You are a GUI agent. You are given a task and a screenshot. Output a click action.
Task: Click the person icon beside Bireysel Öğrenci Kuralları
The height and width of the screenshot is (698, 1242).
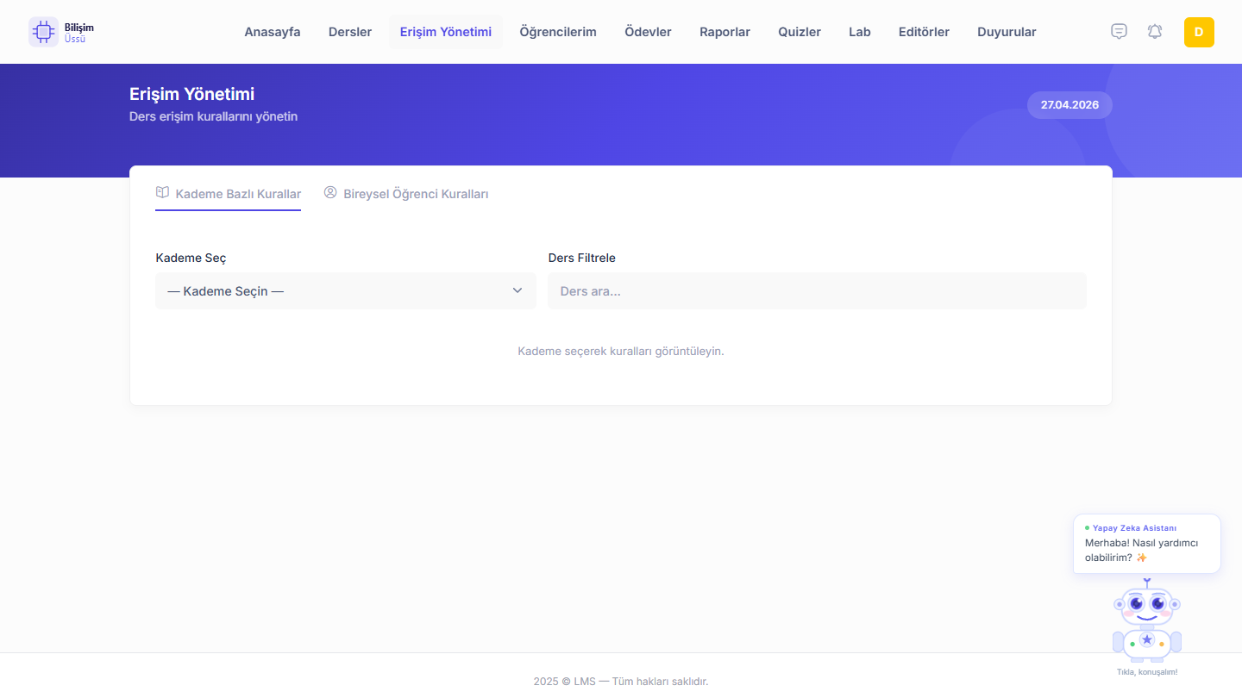(330, 193)
